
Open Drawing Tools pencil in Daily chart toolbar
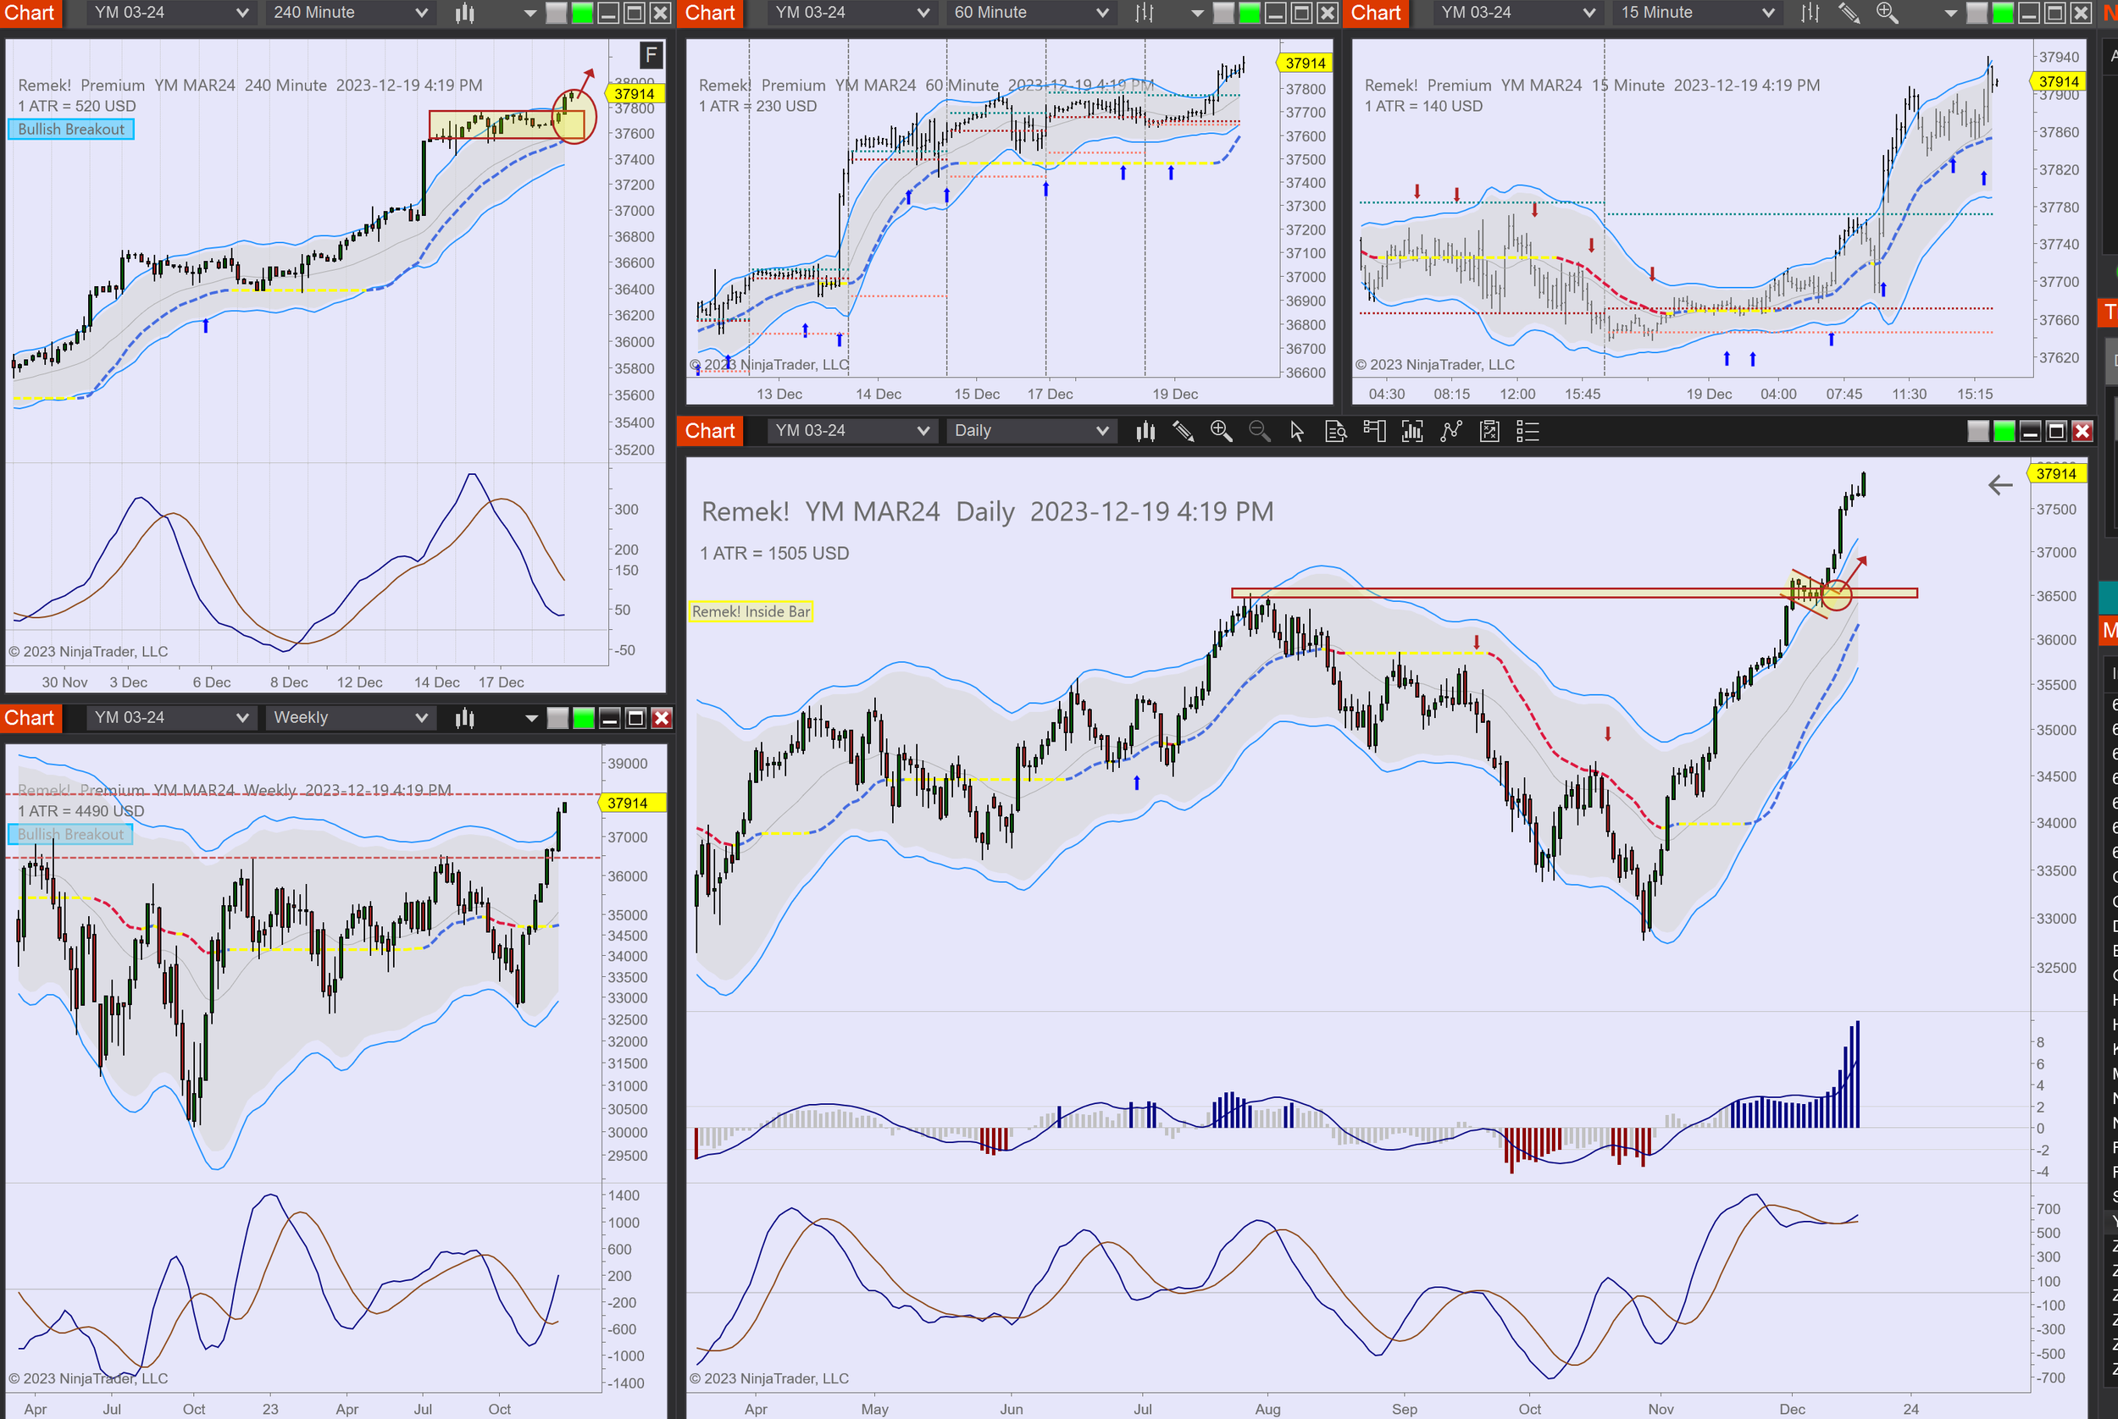point(1183,432)
